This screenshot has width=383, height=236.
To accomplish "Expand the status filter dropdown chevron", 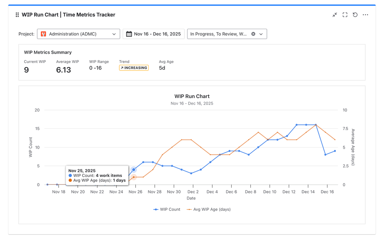I will pyautogui.click(x=261, y=34).
